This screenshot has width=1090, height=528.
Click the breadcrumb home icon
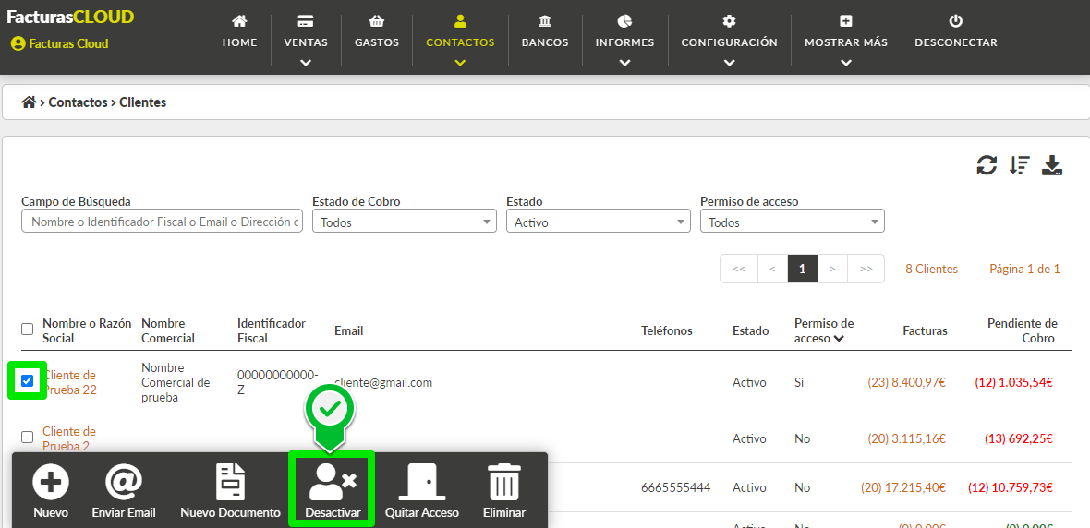[x=29, y=102]
